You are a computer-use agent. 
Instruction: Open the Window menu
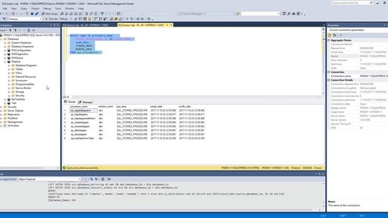point(70,8)
